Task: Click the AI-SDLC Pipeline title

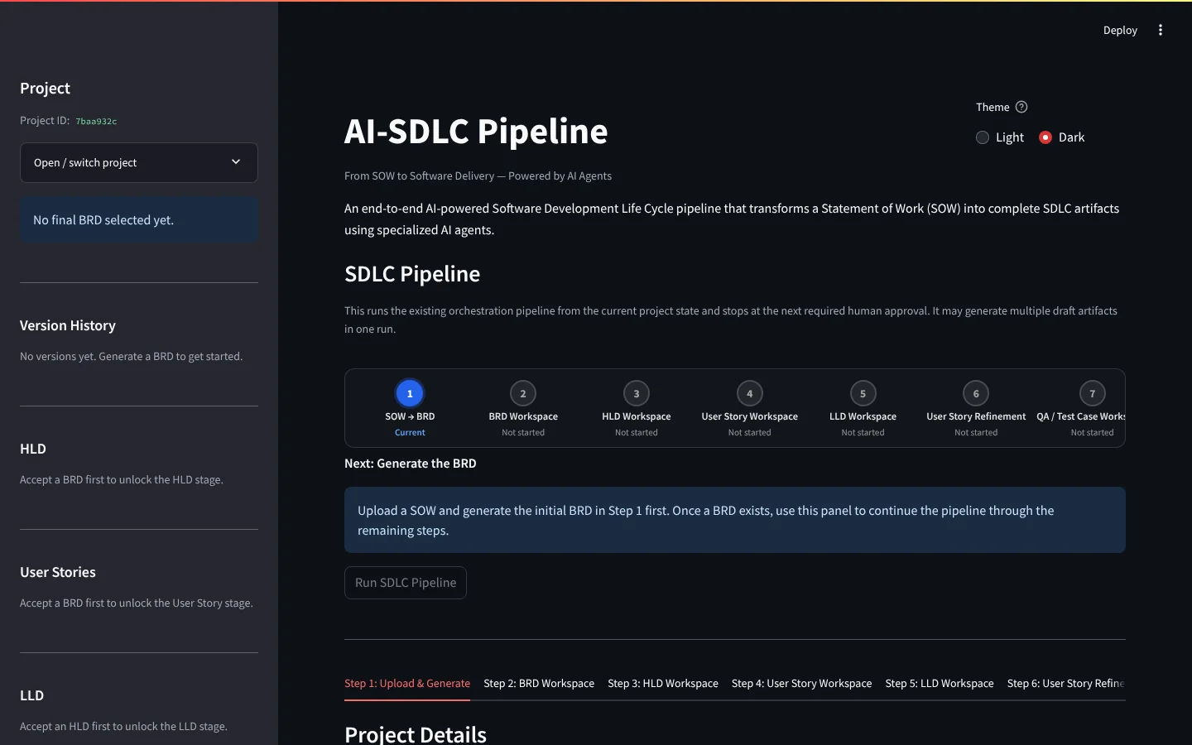Action: [x=476, y=132]
